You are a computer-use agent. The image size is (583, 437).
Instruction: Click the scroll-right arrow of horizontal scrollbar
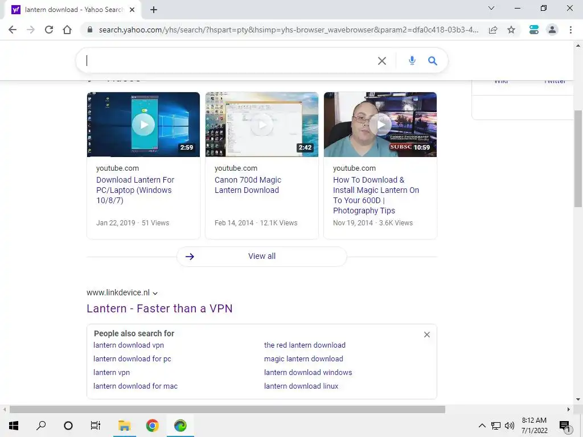[x=569, y=410]
